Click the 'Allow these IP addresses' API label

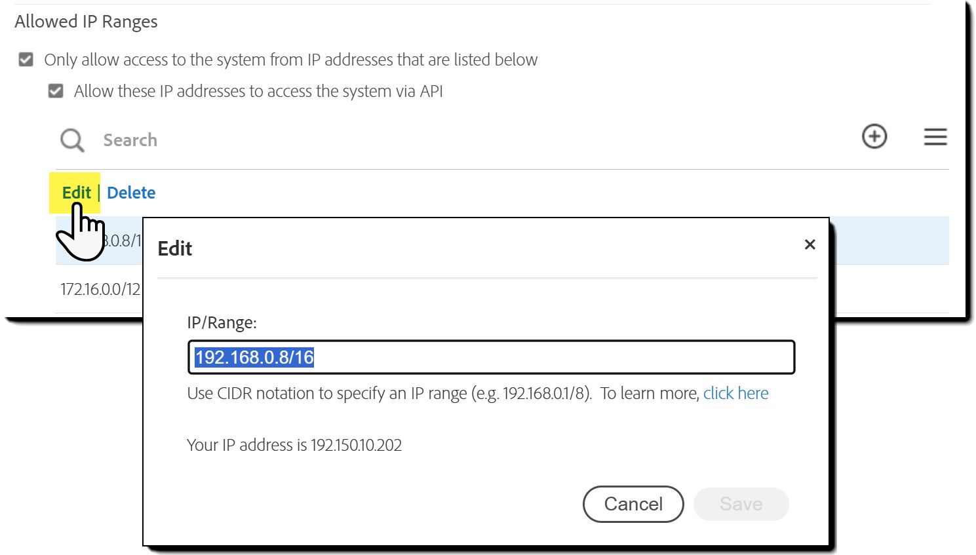258,91
